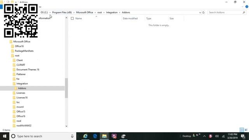The height and width of the screenshot is (140, 249).
Task: Click the loc folder icon in tree
Action: (14, 102)
